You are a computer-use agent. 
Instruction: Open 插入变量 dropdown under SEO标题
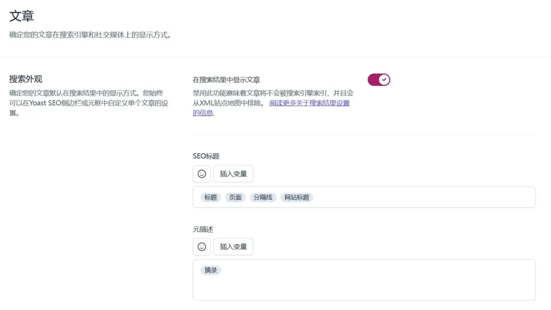[x=233, y=174]
